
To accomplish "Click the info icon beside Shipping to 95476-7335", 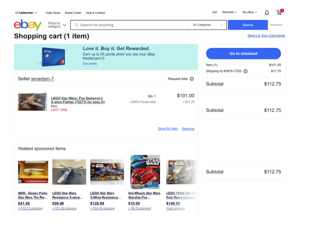I will (x=245, y=71).
